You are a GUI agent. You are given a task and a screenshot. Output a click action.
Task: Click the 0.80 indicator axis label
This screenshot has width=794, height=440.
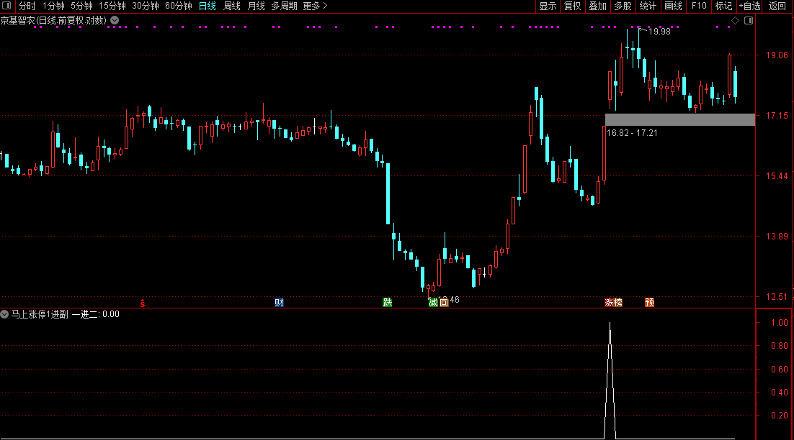coord(780,346)
